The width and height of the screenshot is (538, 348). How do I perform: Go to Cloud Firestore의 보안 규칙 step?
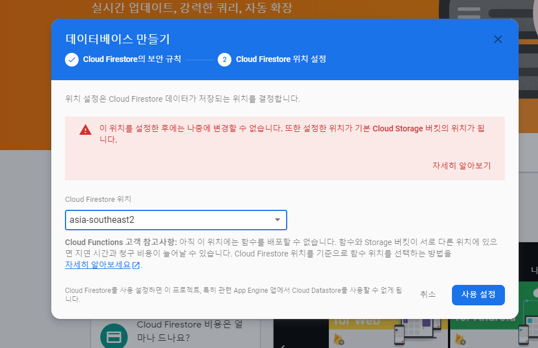pos(132,59)
